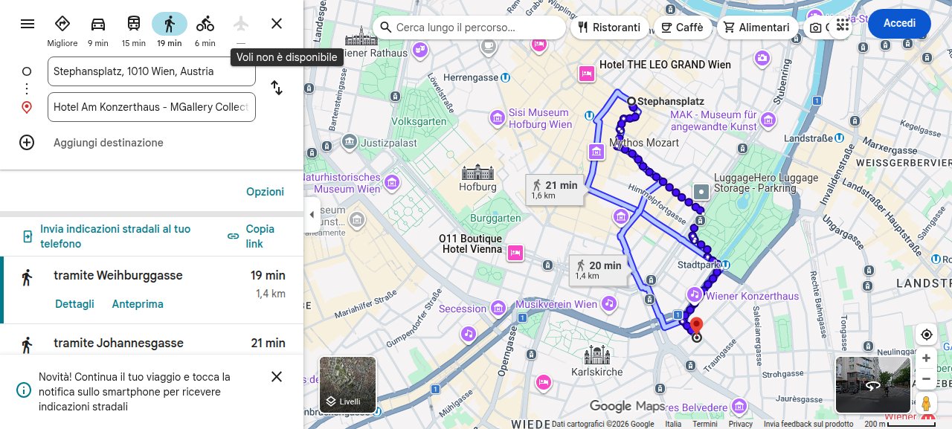
Task: Open O11 Boutique Hotel Vienna marker
Action: click(515, 253)
